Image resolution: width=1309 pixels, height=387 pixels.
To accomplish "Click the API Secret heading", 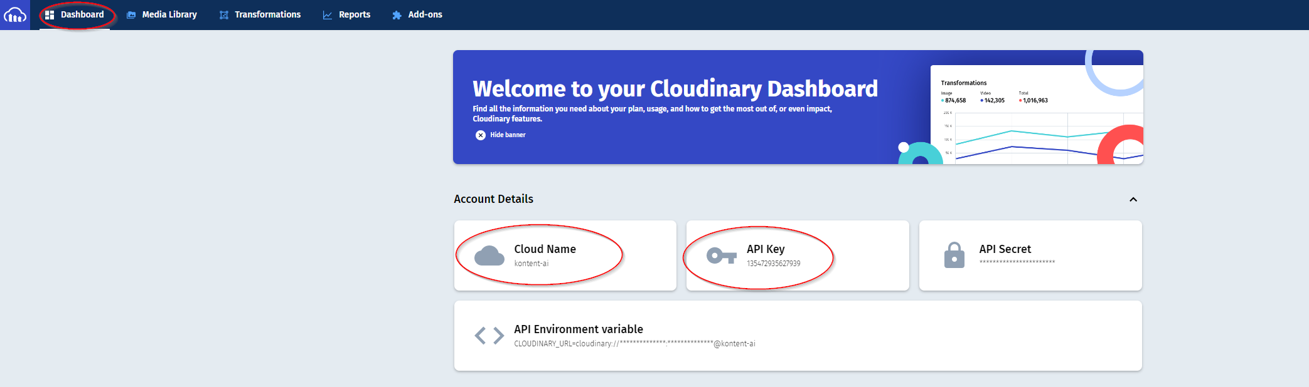I will click(1005, 249).
